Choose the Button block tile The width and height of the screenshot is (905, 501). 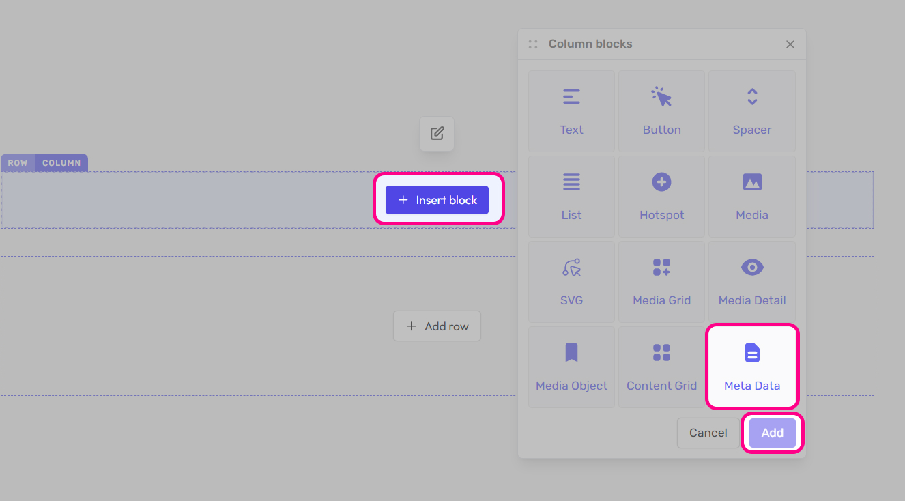point(661,111)
